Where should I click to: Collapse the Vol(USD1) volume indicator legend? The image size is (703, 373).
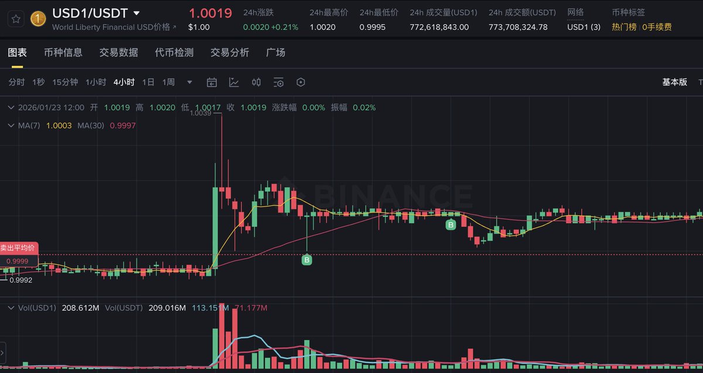pyautogui.click(x=10, y=308)
